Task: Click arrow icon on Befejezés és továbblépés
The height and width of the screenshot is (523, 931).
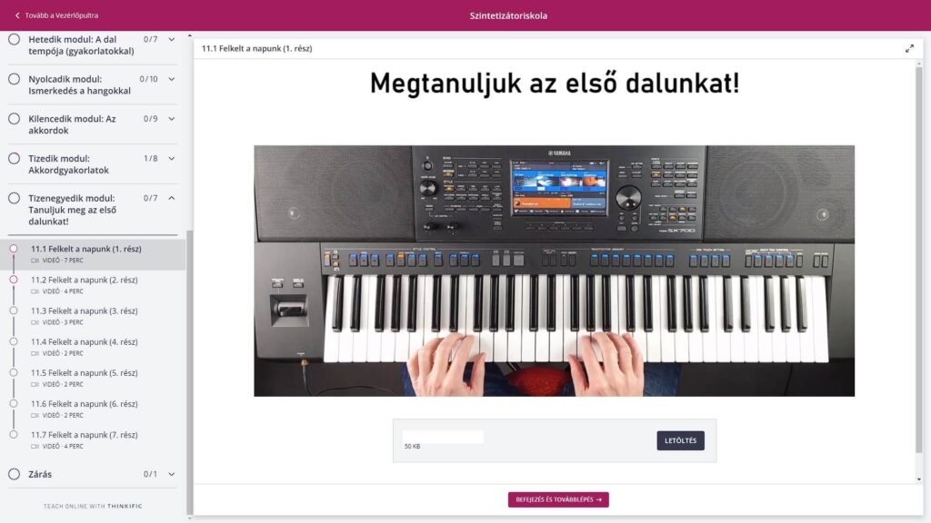Action: pyautogui.click(x=599, y=500)
